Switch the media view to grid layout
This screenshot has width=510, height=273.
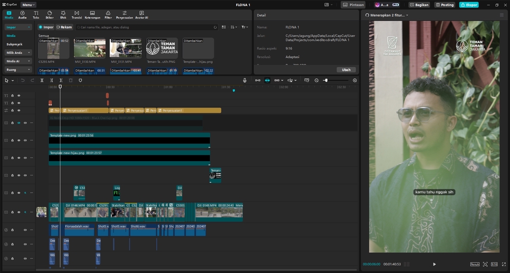coord(224,27)
